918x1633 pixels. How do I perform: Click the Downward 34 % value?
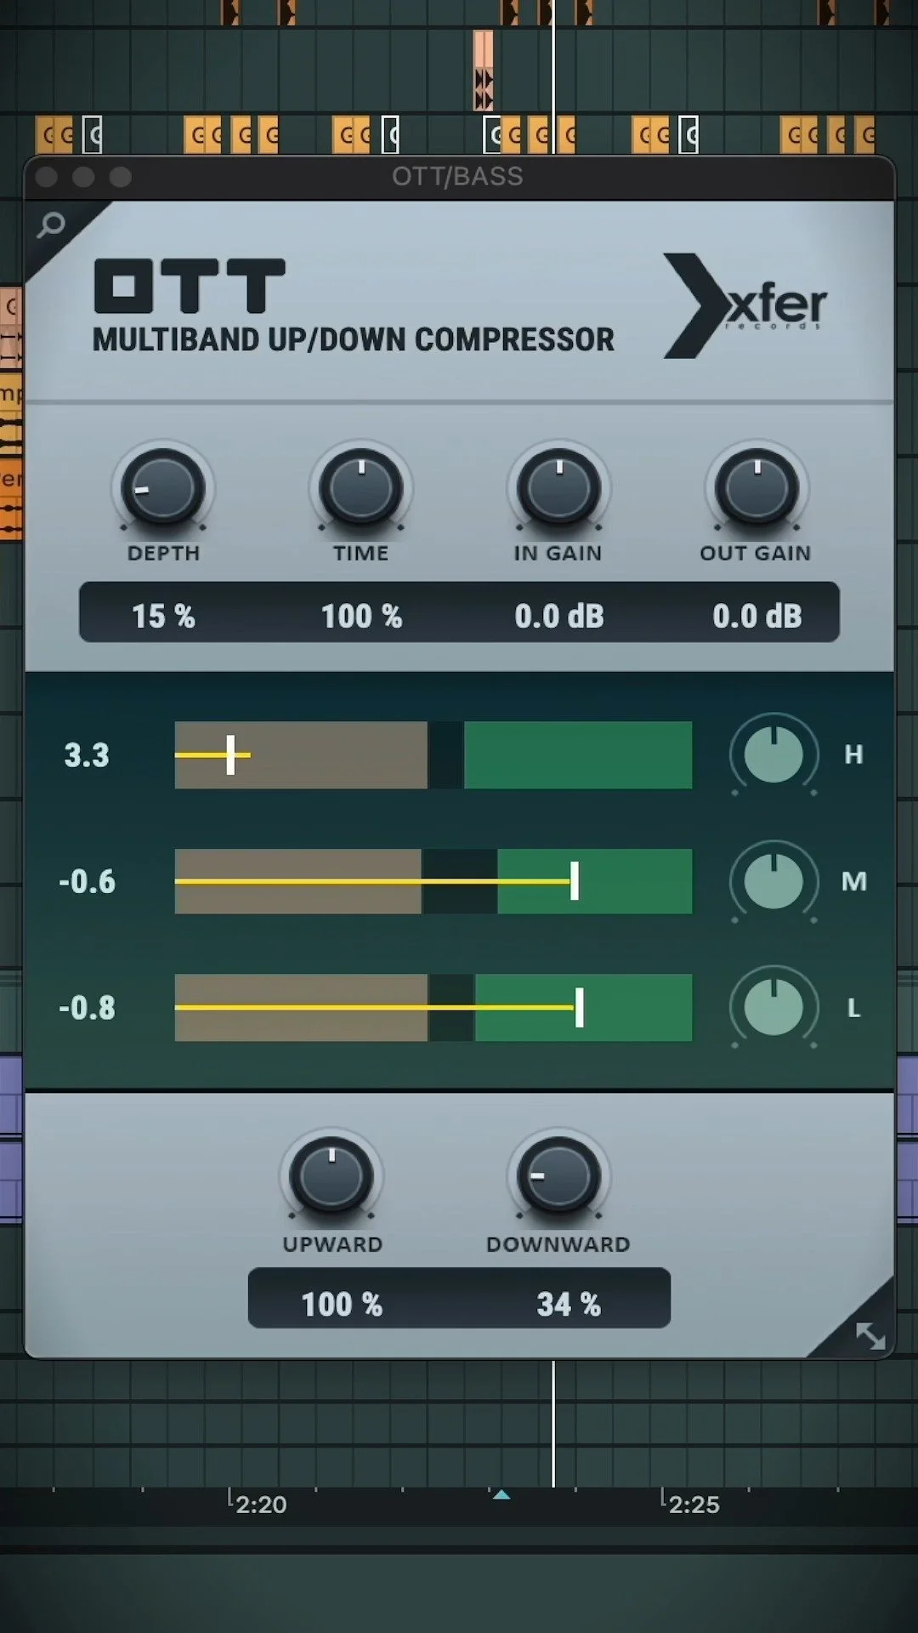[569, 1304]
